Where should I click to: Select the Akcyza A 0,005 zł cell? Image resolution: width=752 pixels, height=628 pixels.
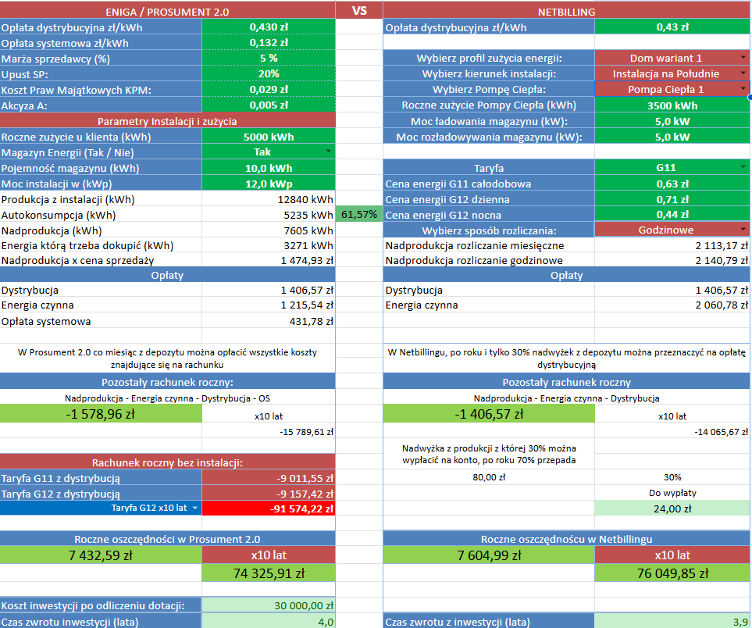click(x=269, y=105)
